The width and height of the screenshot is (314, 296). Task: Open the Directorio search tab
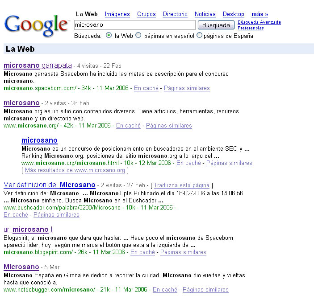coord(175,14)
